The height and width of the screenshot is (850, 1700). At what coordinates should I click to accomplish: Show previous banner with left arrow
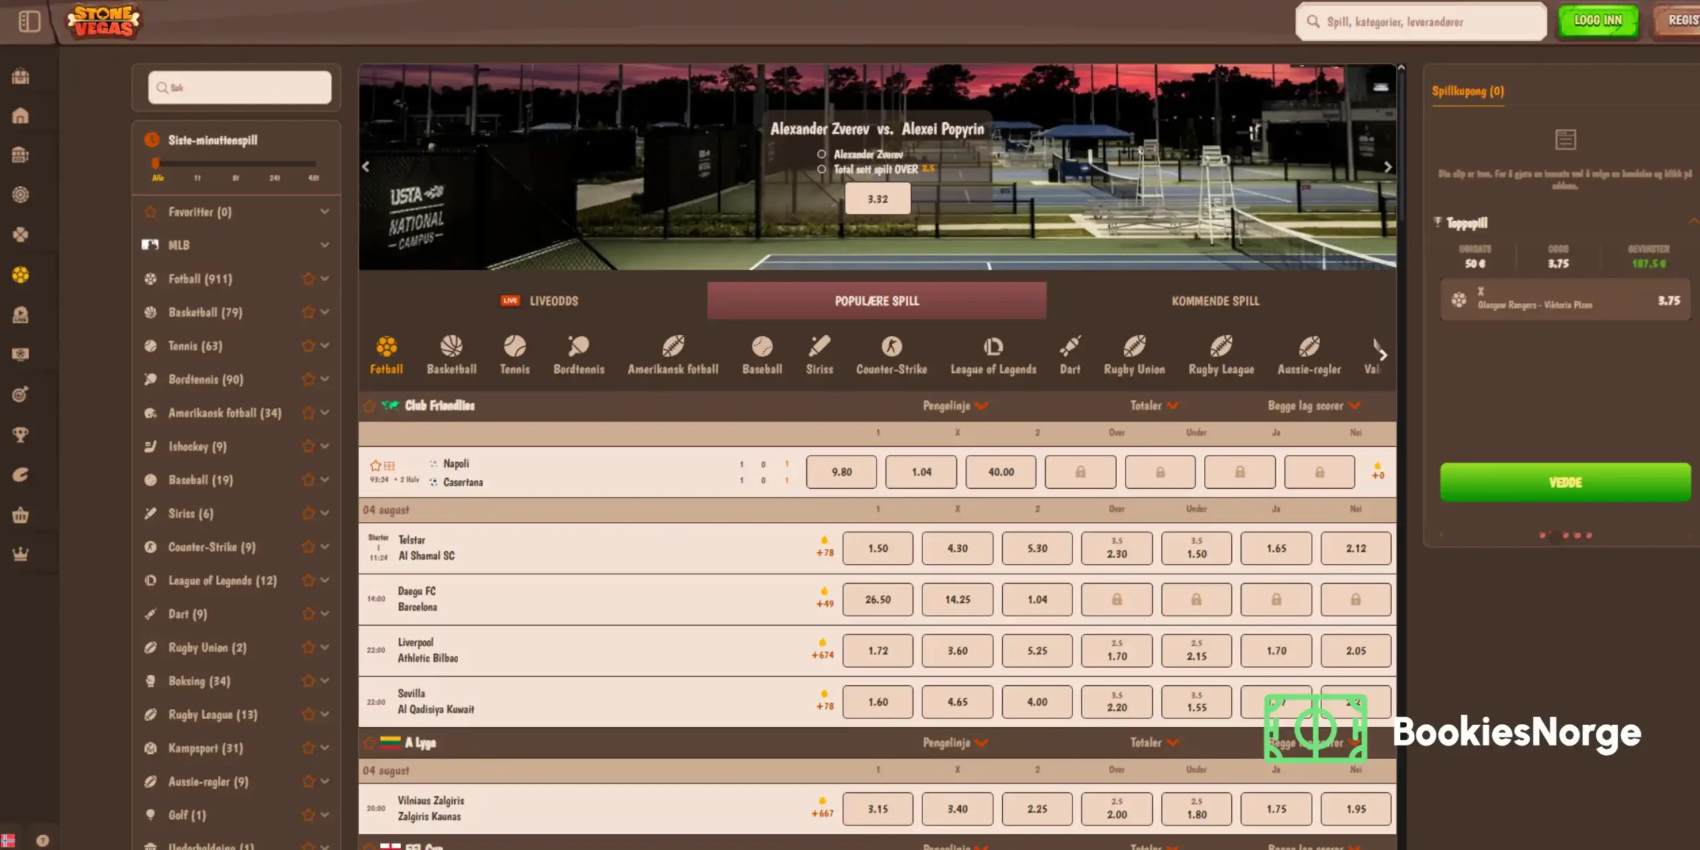coord(366,167)
